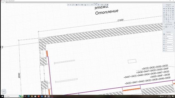Select the small rectangle object in the room
175x98 pixels.
[132, 61]
